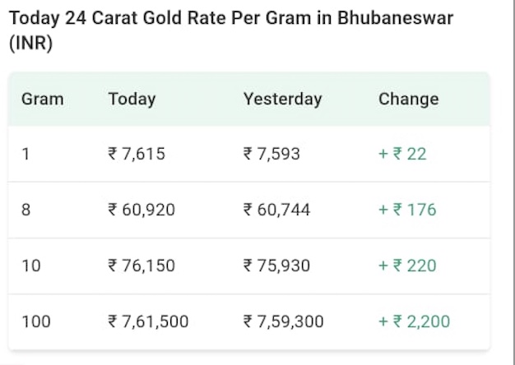The width and height of the screenshot is (515, 365).
Task: Select the Change column header
Action: coord(408,99)
